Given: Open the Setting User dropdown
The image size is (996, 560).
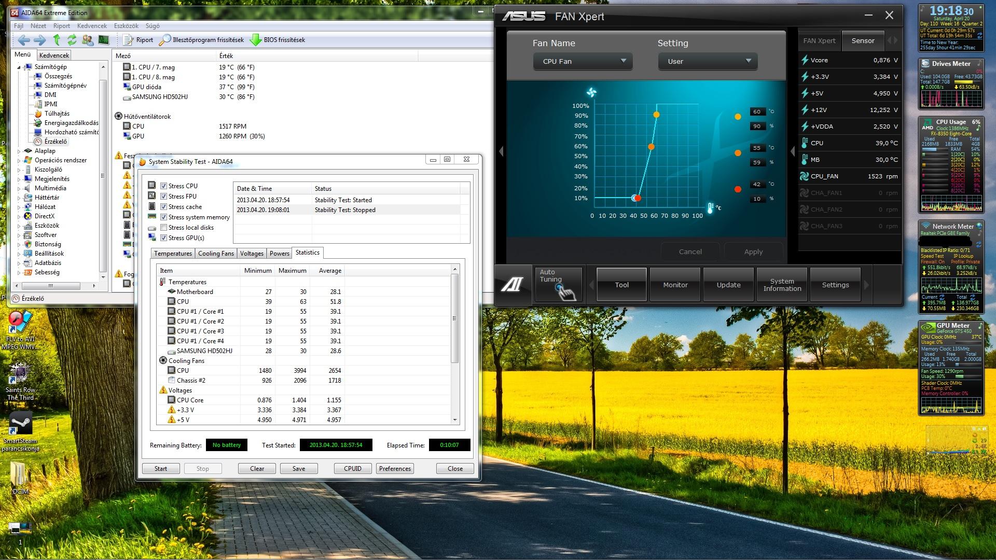Looking at the screenshot, I should 708,61.
